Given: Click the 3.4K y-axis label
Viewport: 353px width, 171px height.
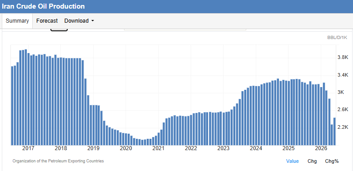Looking at the screenshot, I should [343, 75].
